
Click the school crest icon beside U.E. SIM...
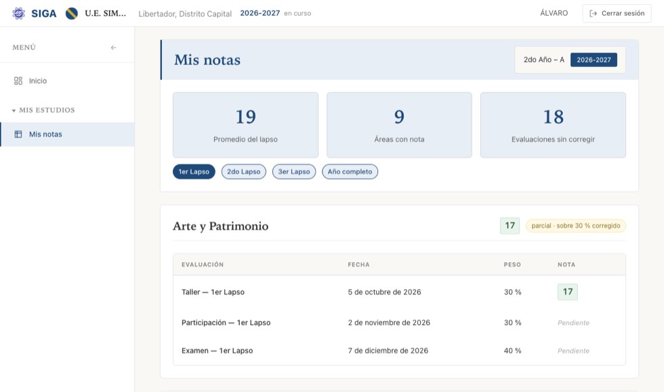pyautogui.click(x=72, y=14)
